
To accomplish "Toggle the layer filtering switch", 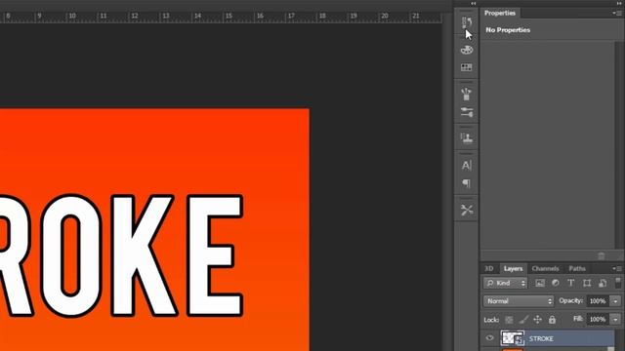I will (x=618, y=283).
